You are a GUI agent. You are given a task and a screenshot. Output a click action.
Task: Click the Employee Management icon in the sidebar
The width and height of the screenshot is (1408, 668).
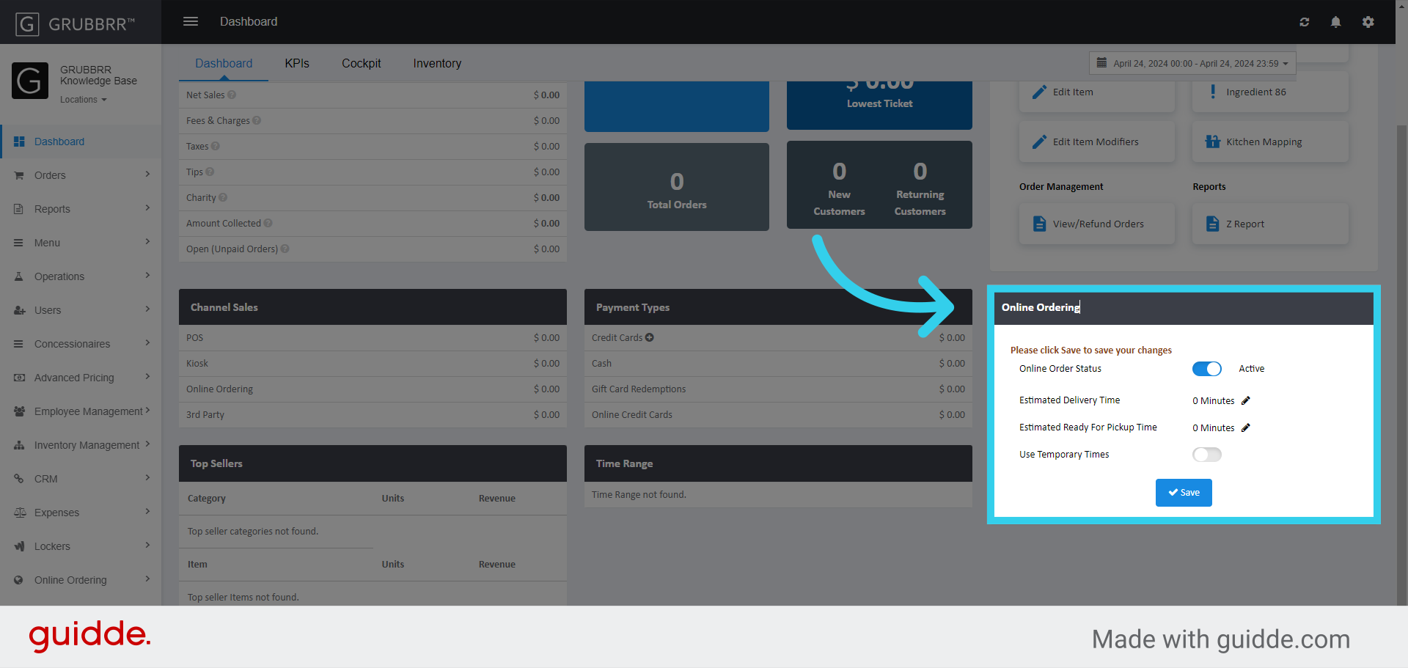pyautogui.click(x=19, y=411)
